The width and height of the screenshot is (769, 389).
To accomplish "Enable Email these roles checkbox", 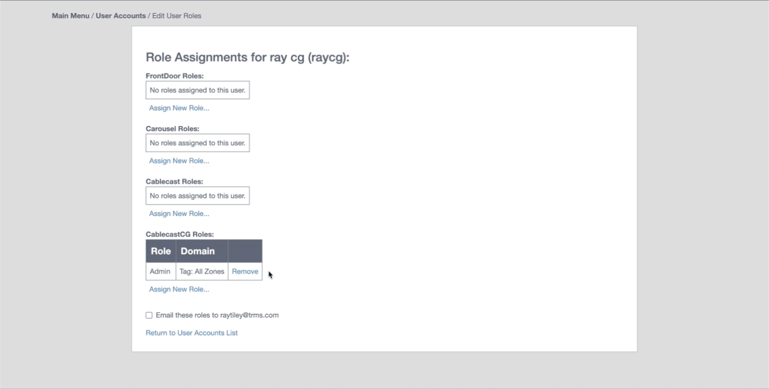I will (149, 315).
